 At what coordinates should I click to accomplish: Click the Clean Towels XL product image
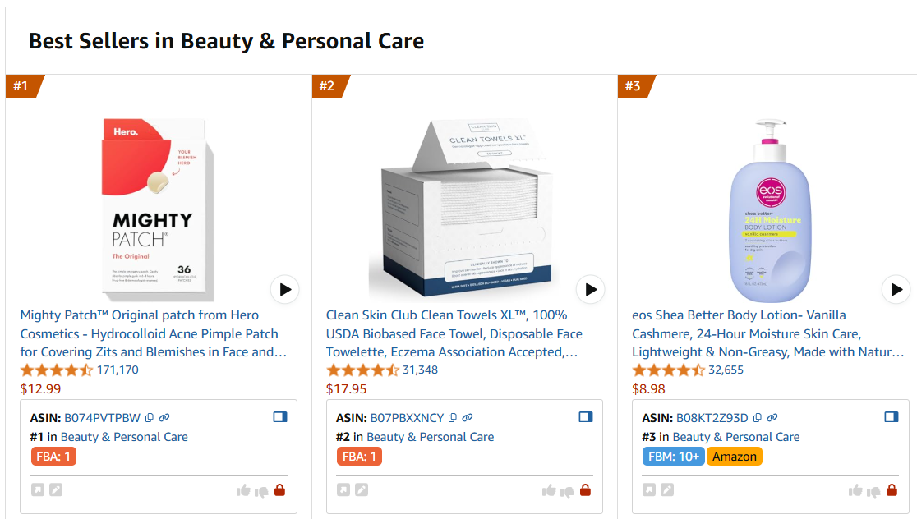pyautogui.click(x=463, y=205)
